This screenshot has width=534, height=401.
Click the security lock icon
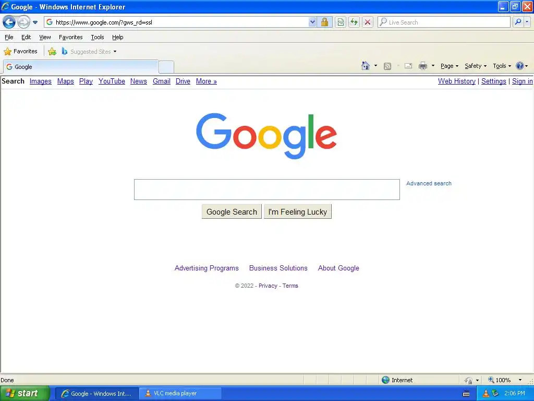324,22
